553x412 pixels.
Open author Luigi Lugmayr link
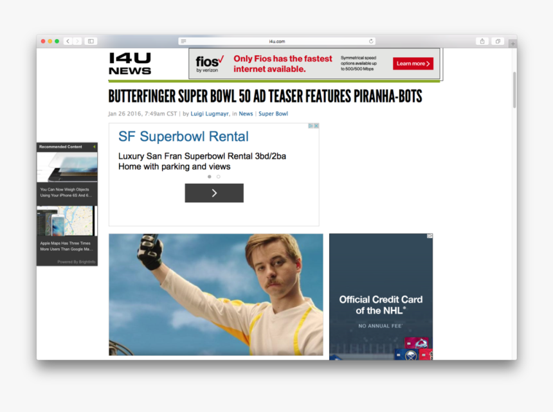tap(210, 114)
